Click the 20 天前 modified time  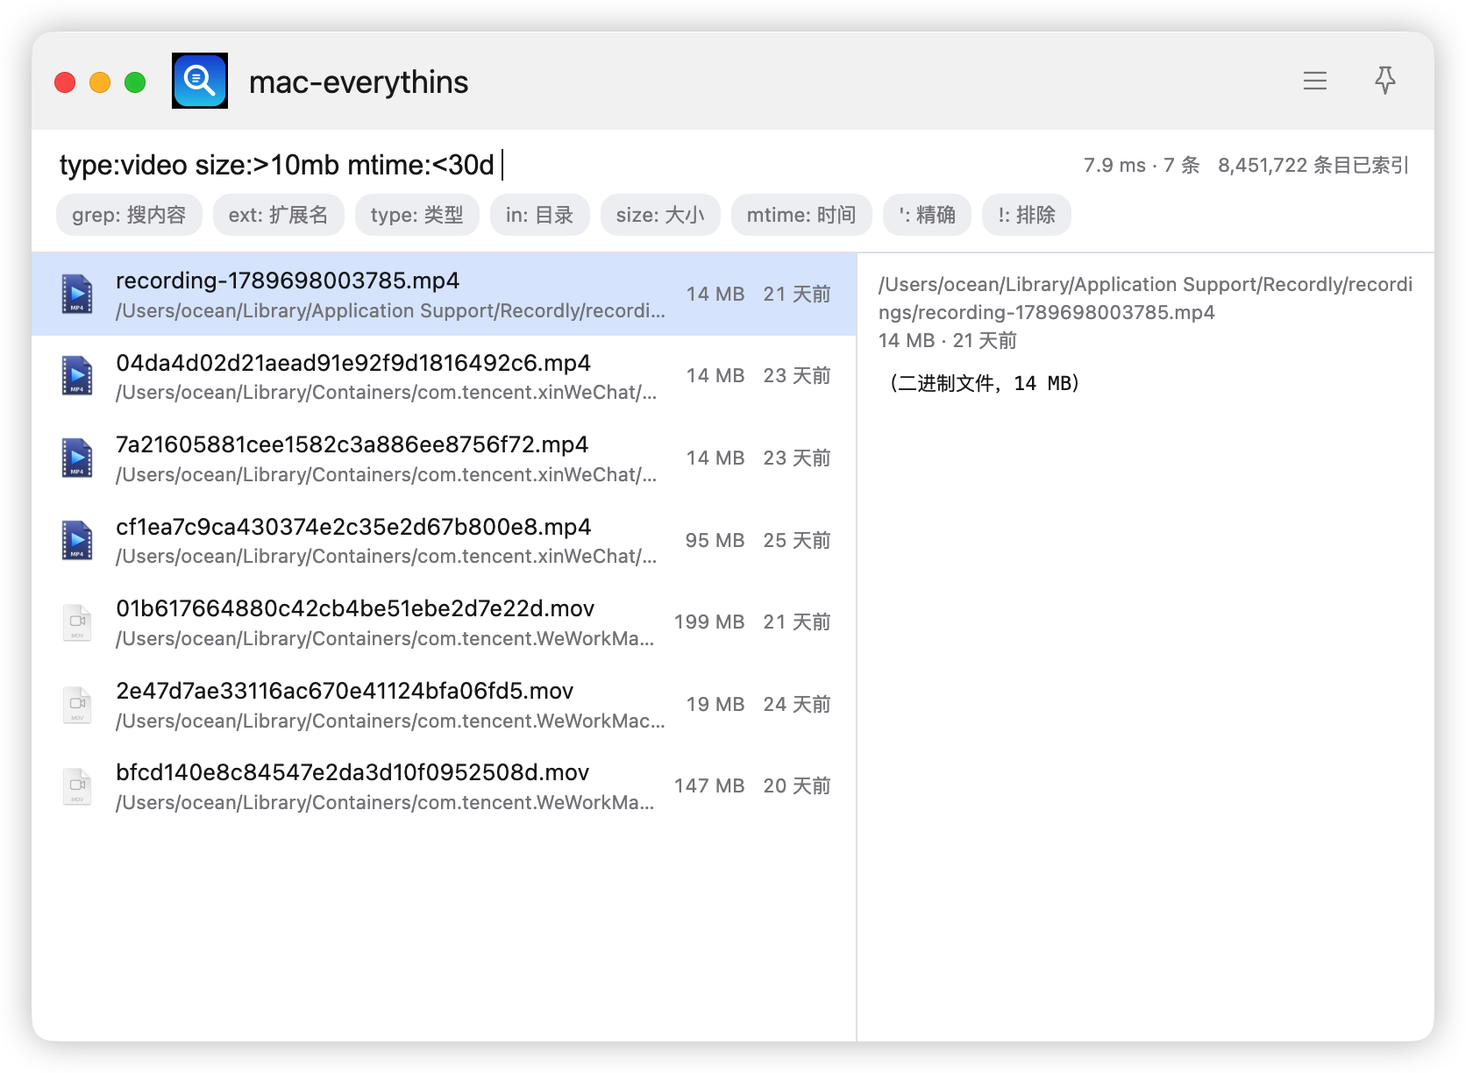[x=797, y=786]
